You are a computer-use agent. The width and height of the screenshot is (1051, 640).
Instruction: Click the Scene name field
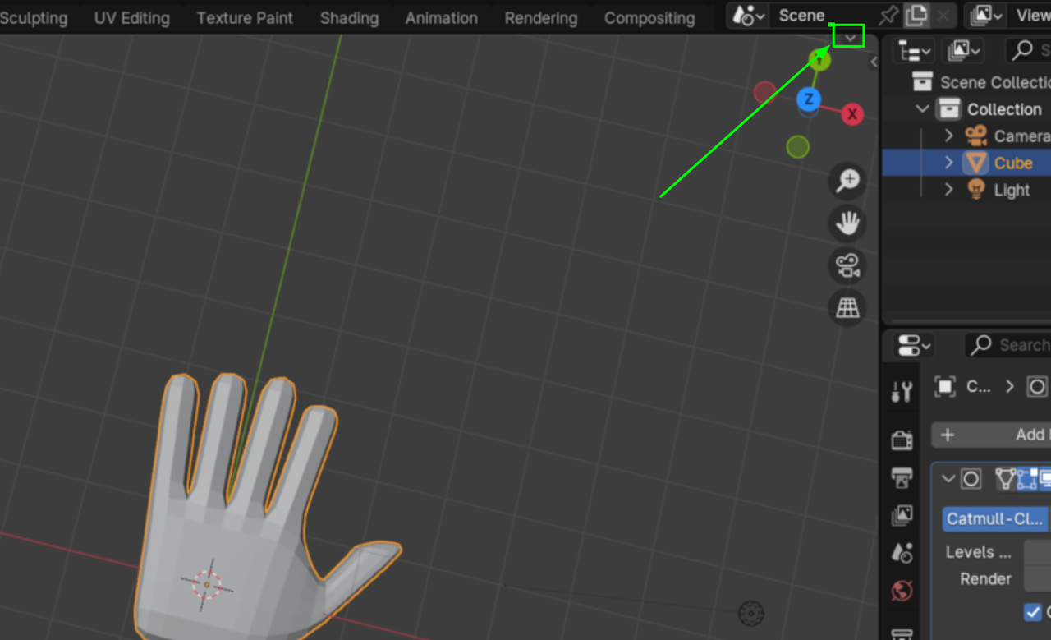(821, 15)
